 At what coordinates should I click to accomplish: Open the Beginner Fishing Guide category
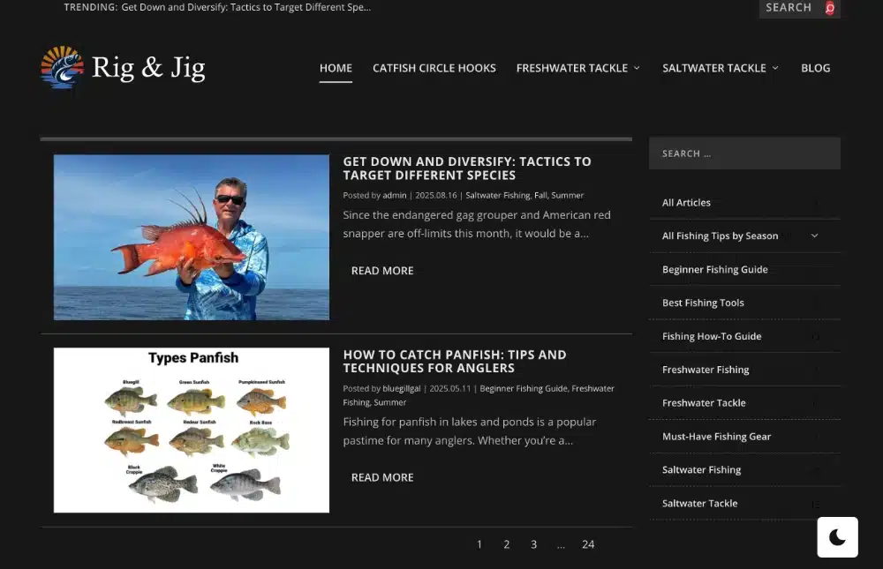(x=714, y=270)
